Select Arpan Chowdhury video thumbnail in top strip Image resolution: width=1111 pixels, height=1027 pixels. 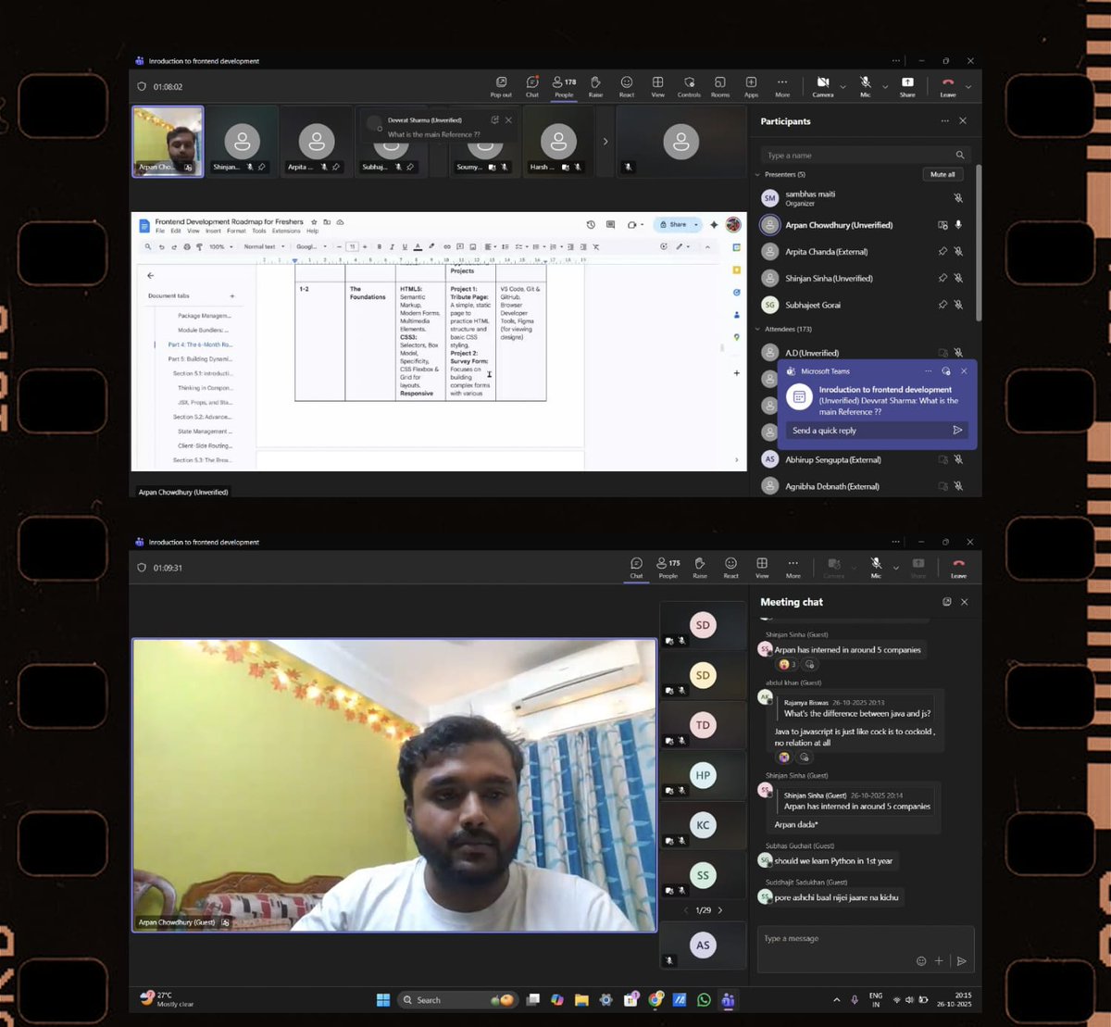pyautogui.click(x=168, y=141)
